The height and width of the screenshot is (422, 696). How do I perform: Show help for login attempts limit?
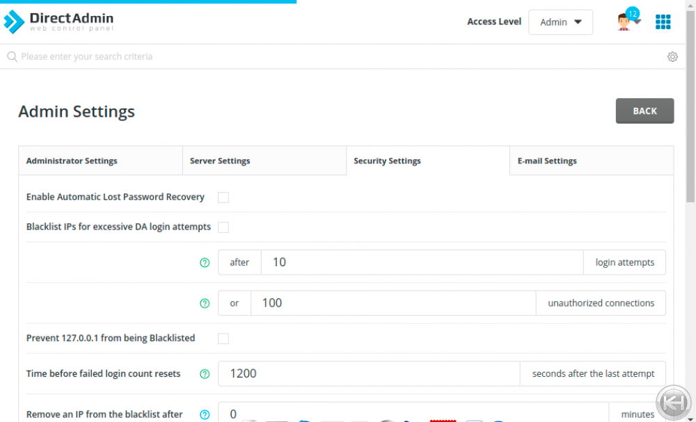tap(205, 263)
